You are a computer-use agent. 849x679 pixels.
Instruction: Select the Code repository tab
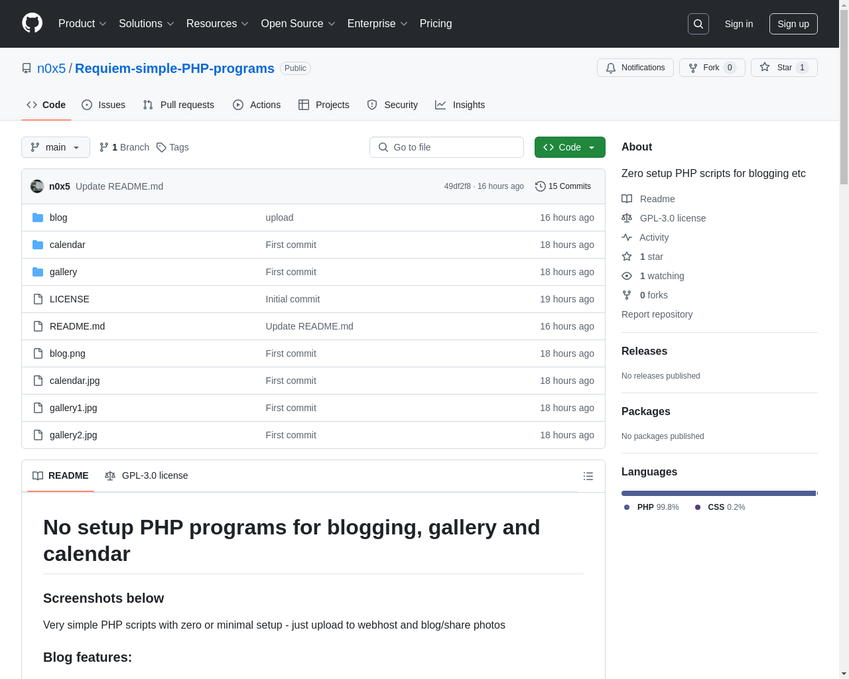point(46,105)
